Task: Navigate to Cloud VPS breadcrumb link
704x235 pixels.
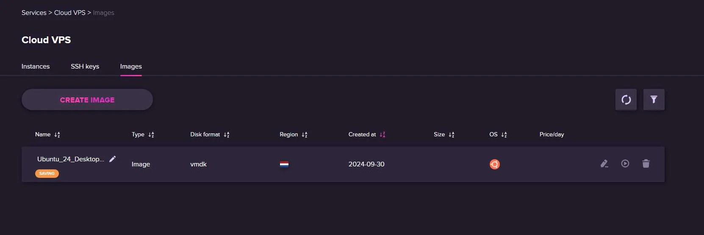Action: (x=69, y=13)
